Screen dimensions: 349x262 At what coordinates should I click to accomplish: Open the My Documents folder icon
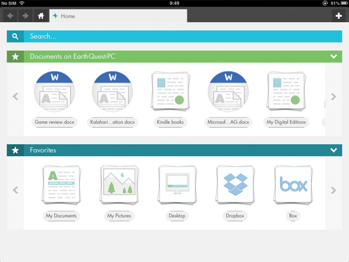61,186
